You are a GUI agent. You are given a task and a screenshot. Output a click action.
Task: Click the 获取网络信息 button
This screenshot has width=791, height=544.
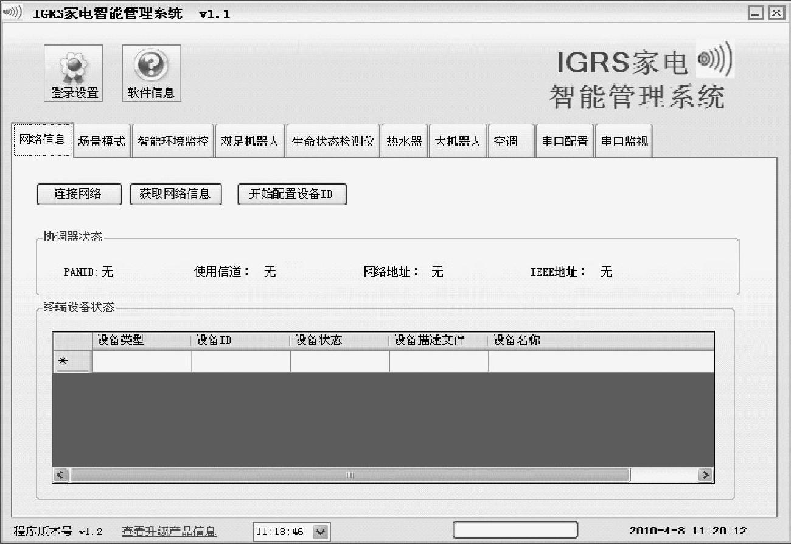[x=175, y=194]
